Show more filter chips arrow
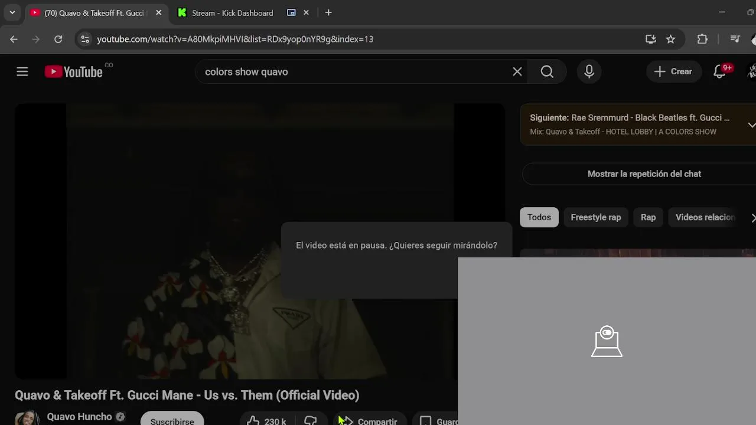Screen dimensions: 756x425 click(752, 218)
